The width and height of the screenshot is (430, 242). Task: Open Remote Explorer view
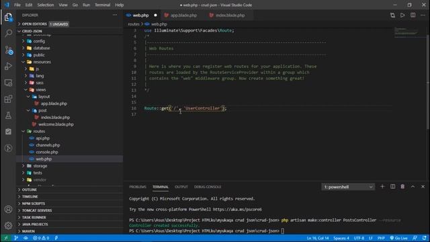[8, 83]
